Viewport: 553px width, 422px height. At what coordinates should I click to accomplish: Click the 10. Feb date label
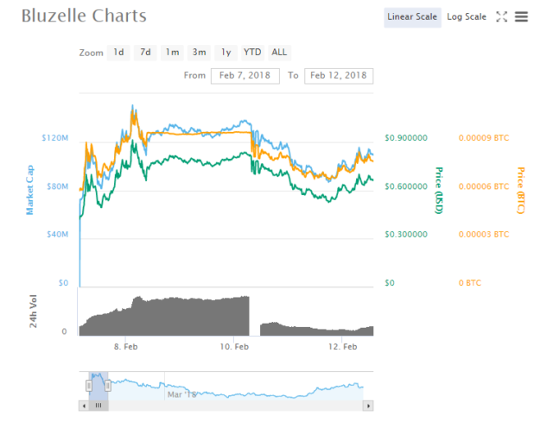234,347
